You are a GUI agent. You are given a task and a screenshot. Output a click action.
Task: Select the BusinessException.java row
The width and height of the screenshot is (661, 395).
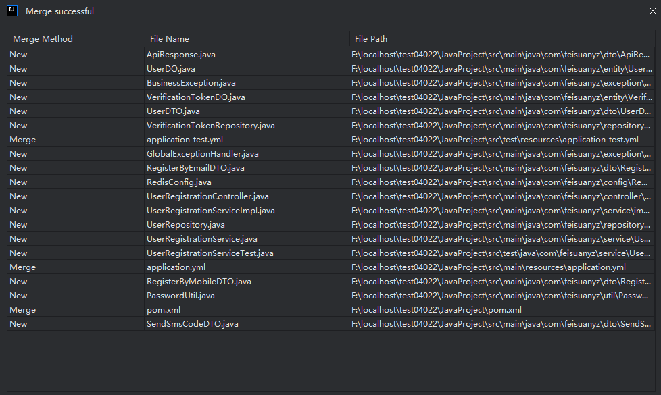(191, 83)
